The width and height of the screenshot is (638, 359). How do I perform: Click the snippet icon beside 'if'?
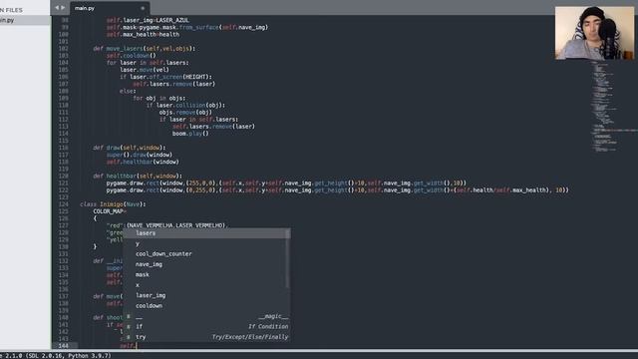(x=129, y=326)
